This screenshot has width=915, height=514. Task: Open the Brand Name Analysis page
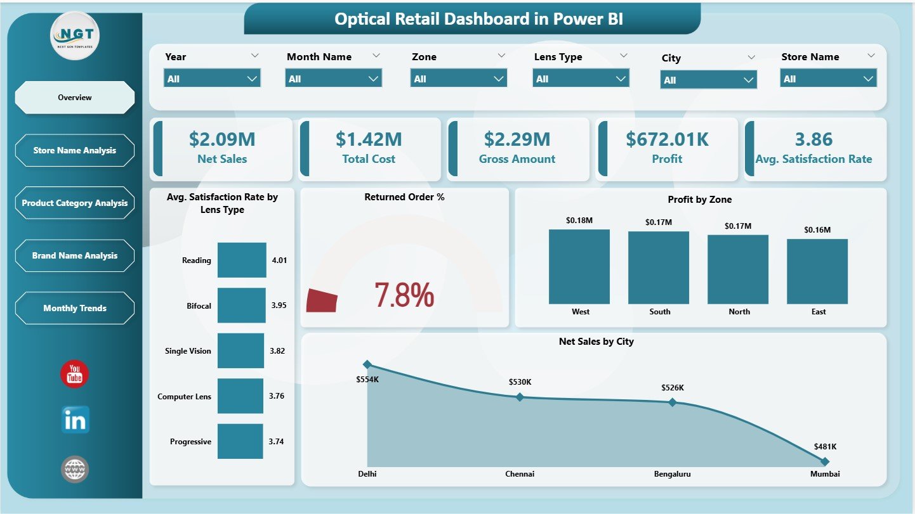[x=74, y=255]
